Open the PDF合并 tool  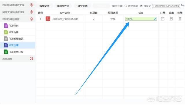pyautogui.click(x=18, y=32)
